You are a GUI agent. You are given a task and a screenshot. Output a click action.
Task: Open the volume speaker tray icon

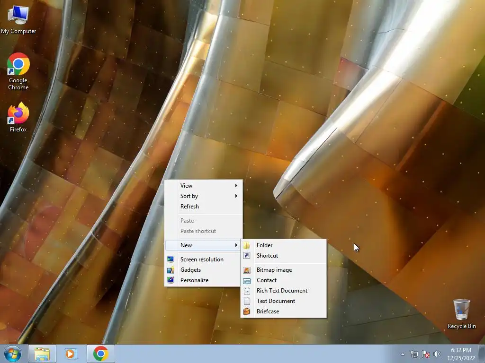point(437,354)
